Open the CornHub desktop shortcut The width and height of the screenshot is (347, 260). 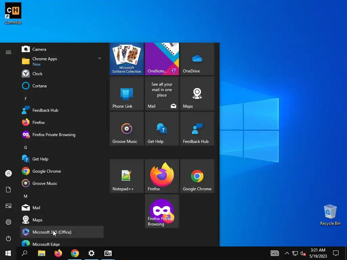(x=13, y=13)
